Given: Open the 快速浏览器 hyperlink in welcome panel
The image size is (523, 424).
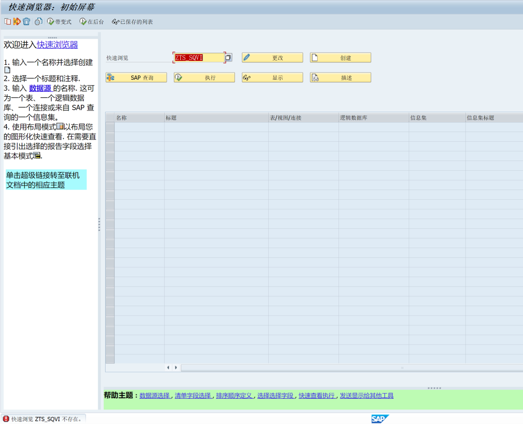Looking at the screenshot, I should [x=57, y=44].
